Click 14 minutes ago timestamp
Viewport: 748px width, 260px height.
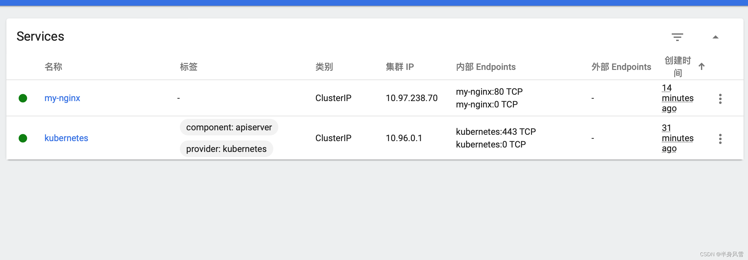click(677, 98)
